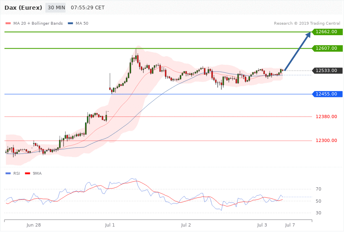Click the 12455.00 blue pivot label
344x233 pixels.
coord(327,94)
